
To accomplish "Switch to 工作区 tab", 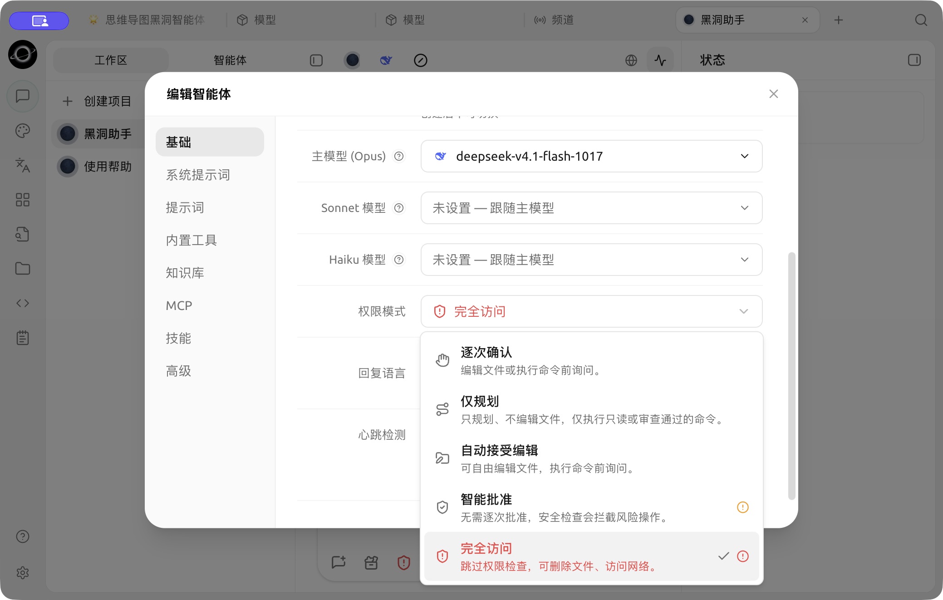I will (x=111, y=60).
